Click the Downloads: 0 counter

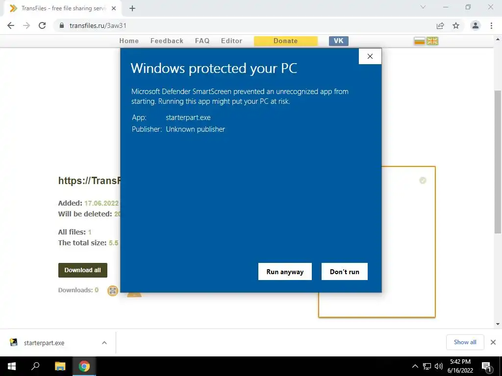pyautogui.click(x=78, y=290)
